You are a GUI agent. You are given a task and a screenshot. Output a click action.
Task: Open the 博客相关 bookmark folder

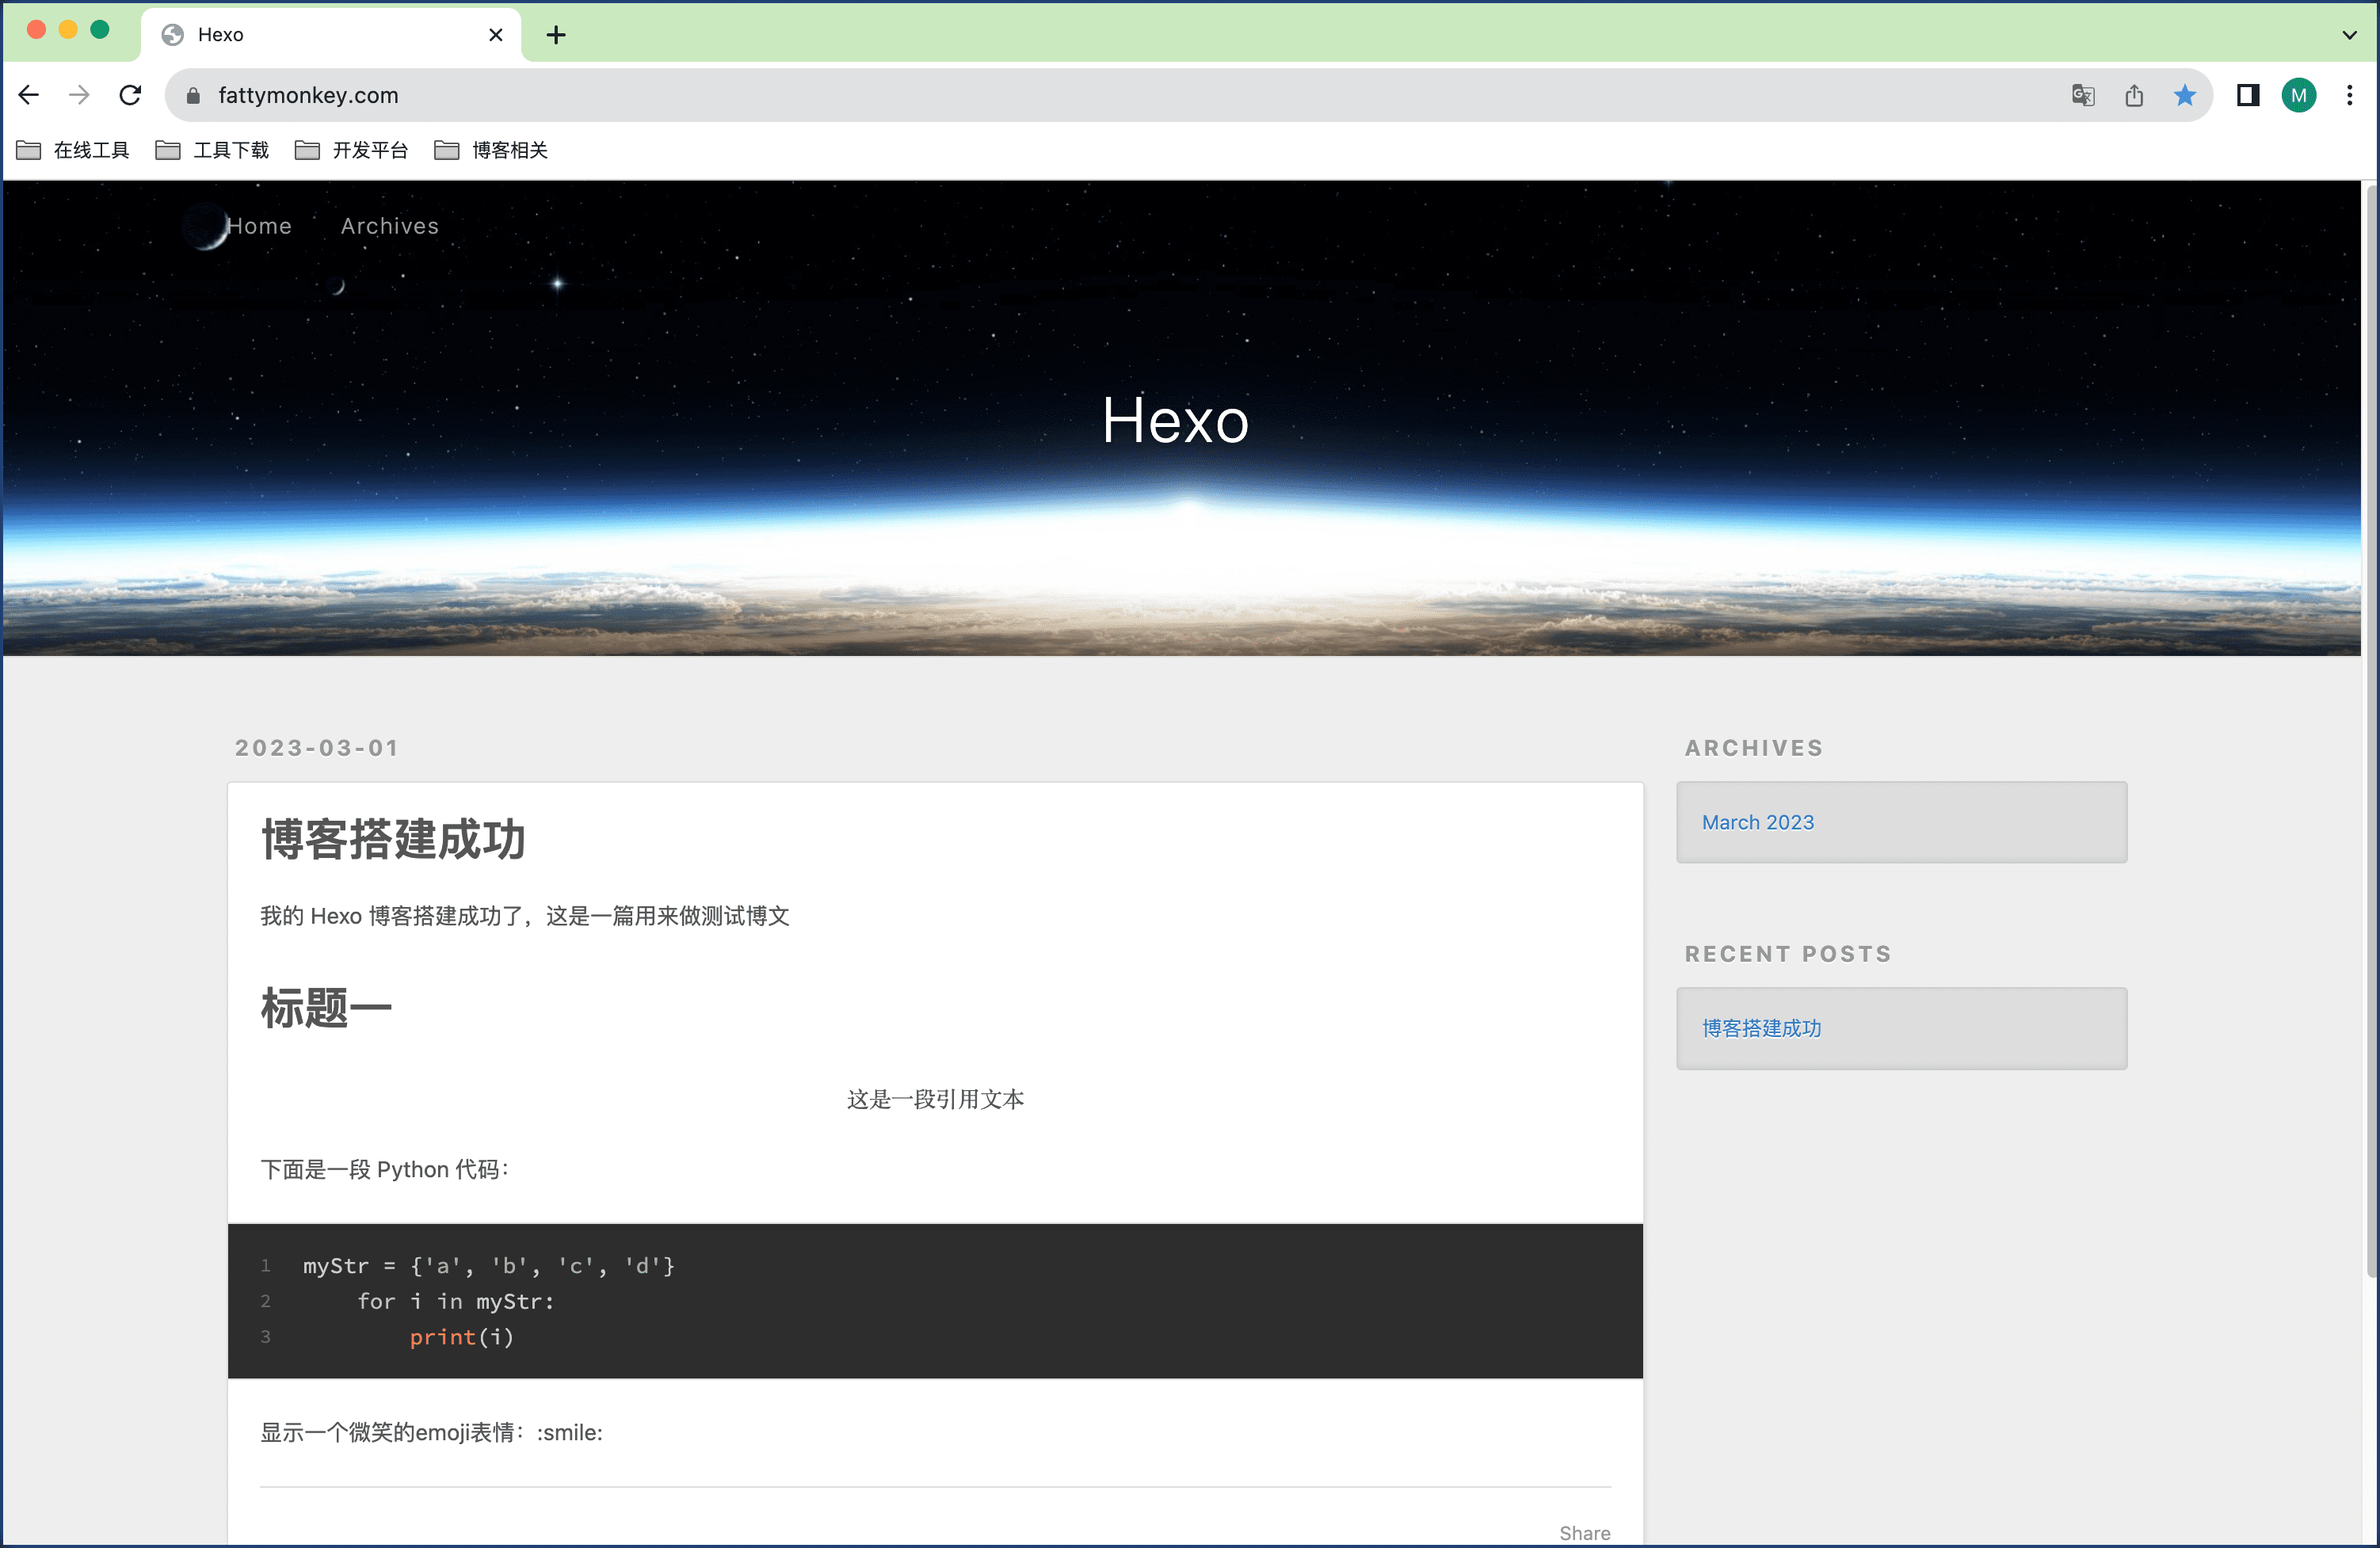[x=491, y=150]
